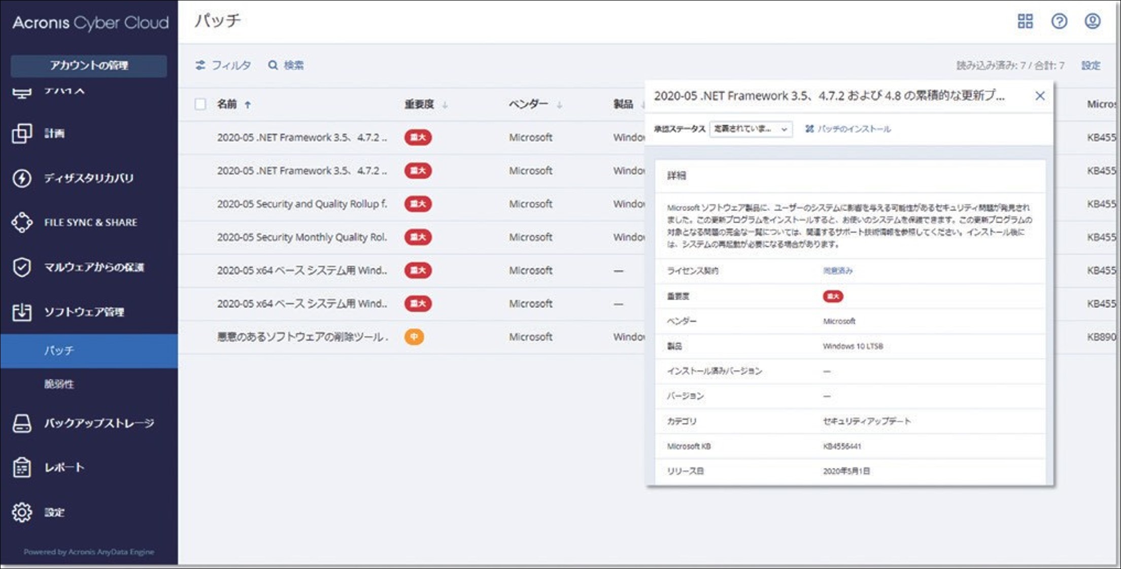Select 2020-05 Security Monthly Quality Rol. row

tap(411, 237)
